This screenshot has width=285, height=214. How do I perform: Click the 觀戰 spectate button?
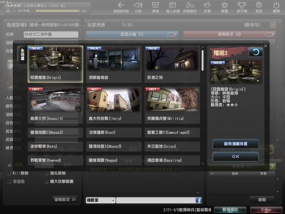click(x=262, y=200)
